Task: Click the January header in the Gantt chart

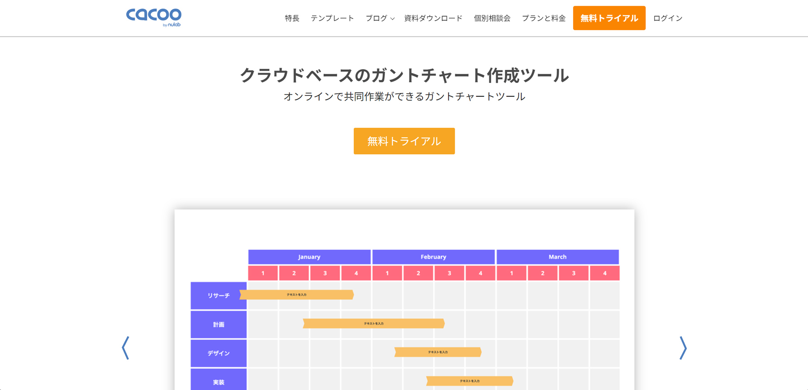Action: pos(309,257)
